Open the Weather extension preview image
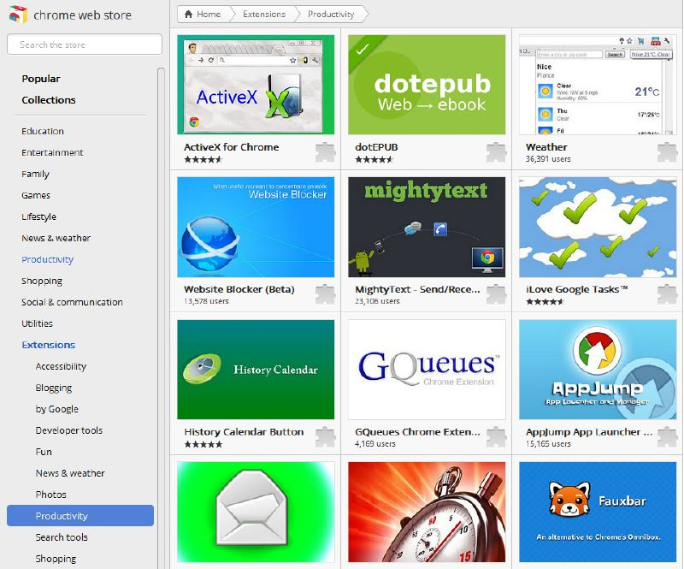 598,85
